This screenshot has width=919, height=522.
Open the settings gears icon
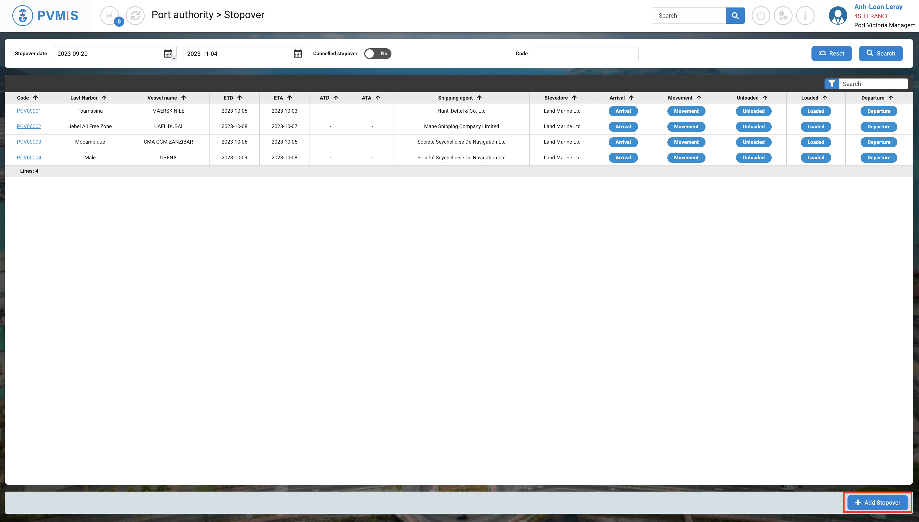[x=783, y=16]
